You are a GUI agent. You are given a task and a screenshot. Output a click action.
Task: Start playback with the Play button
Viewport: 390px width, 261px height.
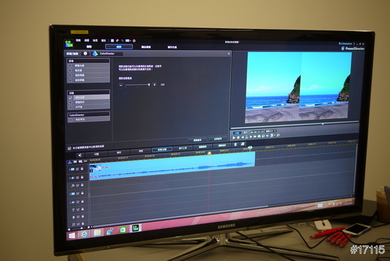pos(234,137)
